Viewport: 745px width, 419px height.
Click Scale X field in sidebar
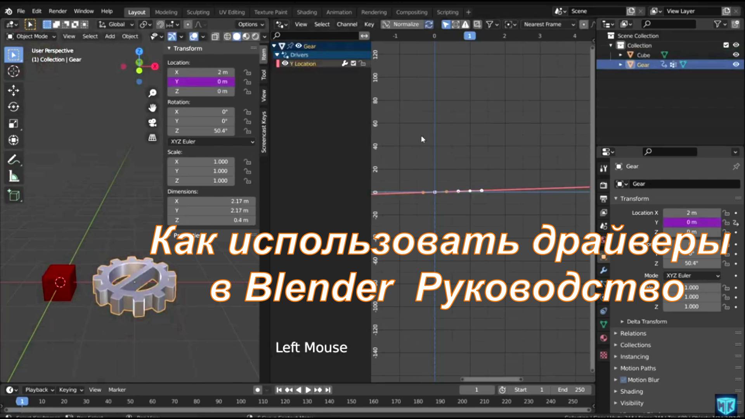(201, 162)
